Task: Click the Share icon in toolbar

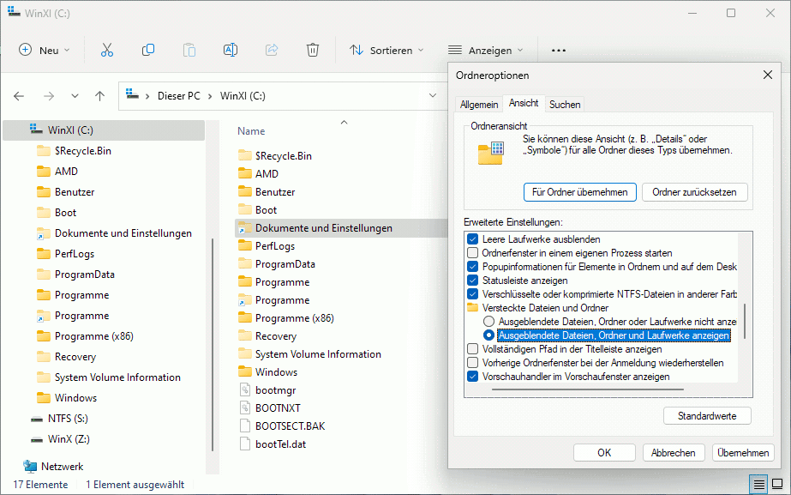Action: click(x=272, y=50)
